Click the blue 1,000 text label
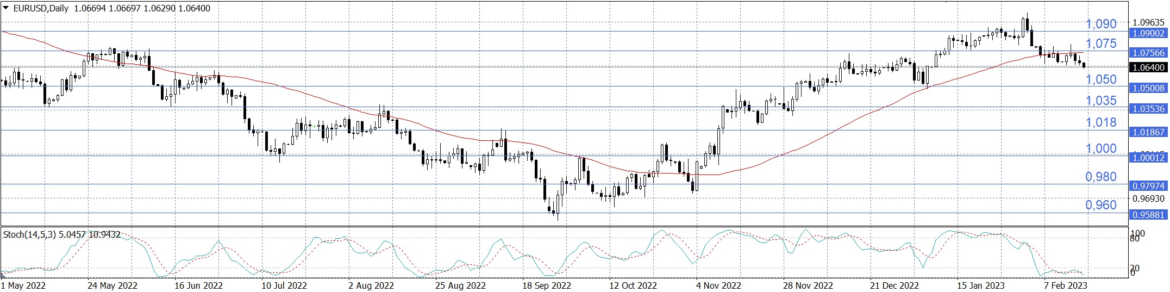This screenshot has height=292, width=1170. click(1100, 148)
